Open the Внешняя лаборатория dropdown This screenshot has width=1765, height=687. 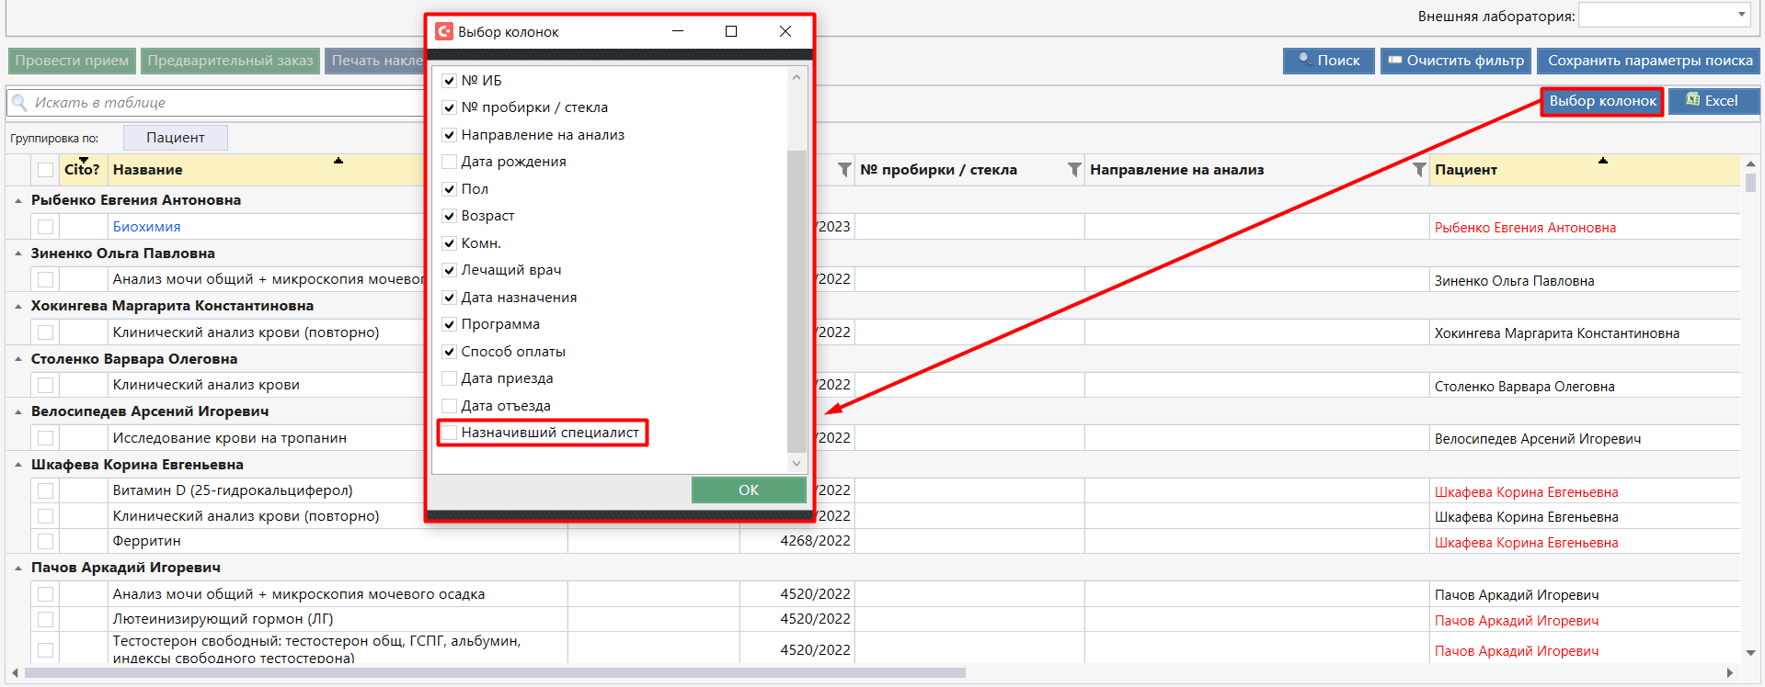pyautogui.click(x=1741, y=15)
